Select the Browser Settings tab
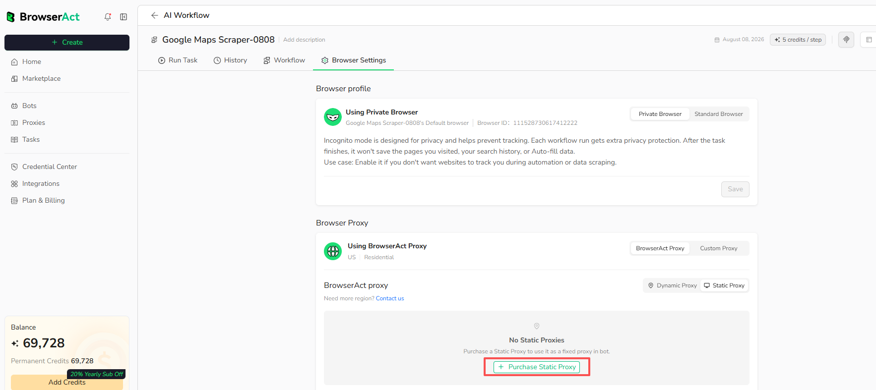The height and width of the screenshot is (390, 876). pos(354,60)
